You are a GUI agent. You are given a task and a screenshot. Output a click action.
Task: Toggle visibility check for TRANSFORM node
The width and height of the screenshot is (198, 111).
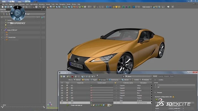[1, 37]
